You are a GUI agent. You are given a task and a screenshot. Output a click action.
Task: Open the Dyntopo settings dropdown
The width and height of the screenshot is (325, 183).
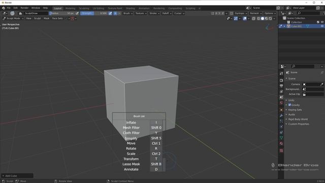coord(241,13)
